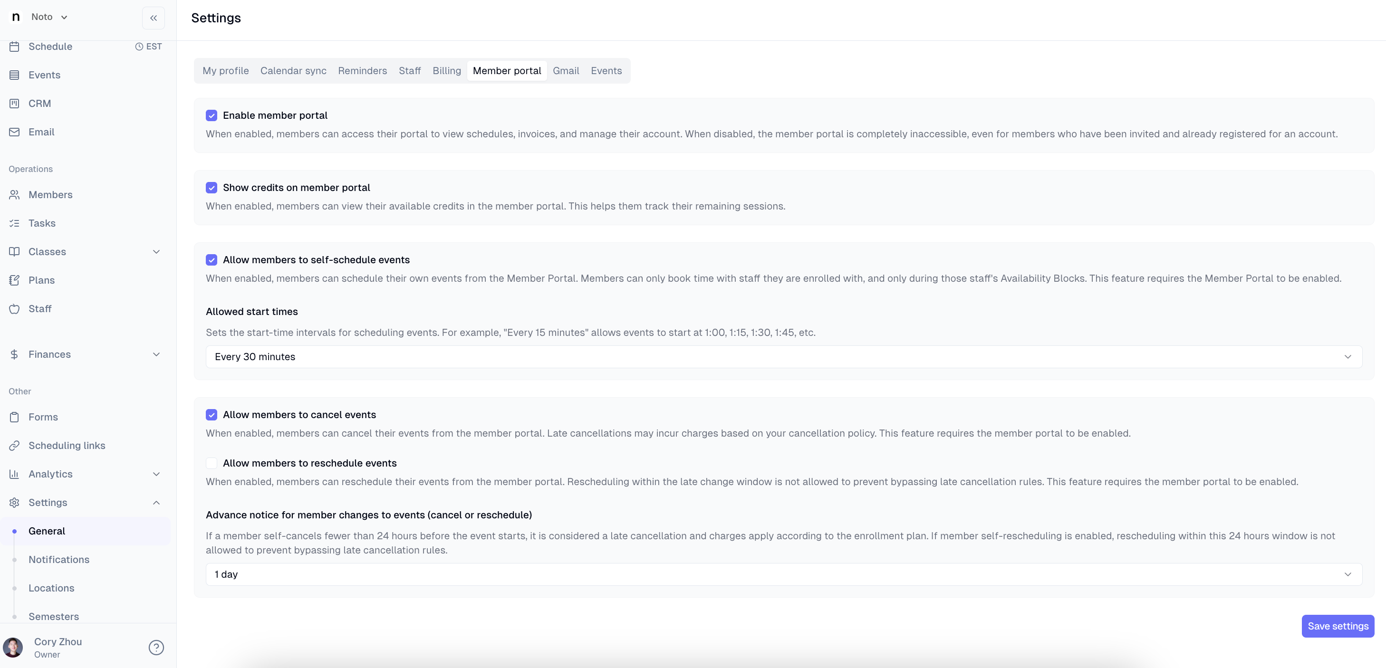This screenshot has height=668, width=1386.
Task: Switch to the Staff settings tab
Action: (x=409, y=70)
